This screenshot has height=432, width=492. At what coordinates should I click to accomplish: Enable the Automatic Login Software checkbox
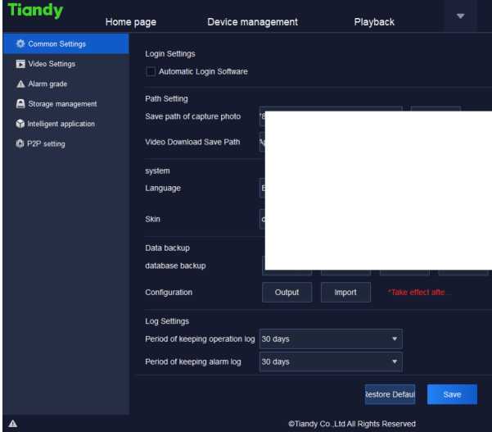click(x=150, y=72)
